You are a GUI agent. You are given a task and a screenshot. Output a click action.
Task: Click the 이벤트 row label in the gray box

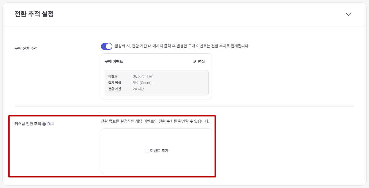[x=113, y=76]
